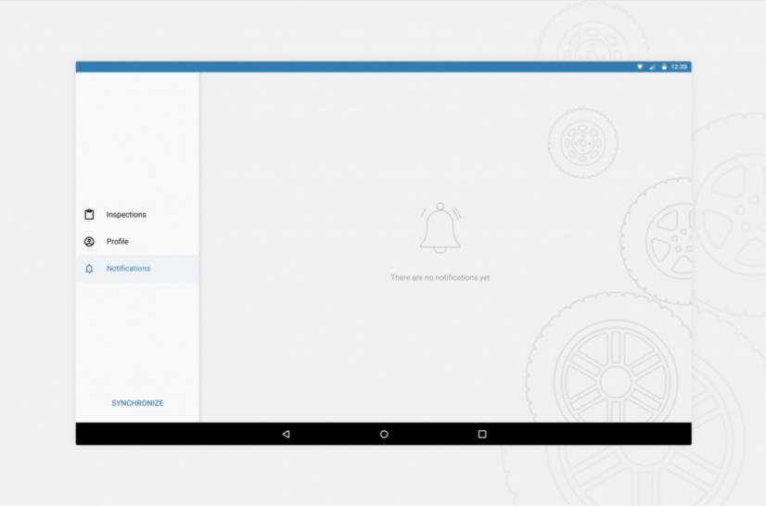
Task: Click the large bell illustration in center
Action: tap(440, 228)
